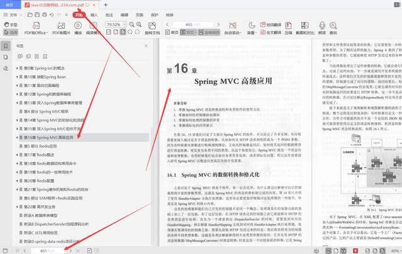Click the new tab plus button
Viewport: 402px width, 254px height.
pyautogui.click(x=106, y=4)
